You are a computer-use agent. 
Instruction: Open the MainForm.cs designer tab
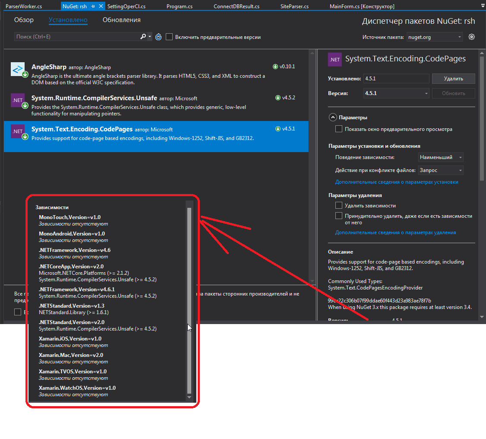point(362,6)
